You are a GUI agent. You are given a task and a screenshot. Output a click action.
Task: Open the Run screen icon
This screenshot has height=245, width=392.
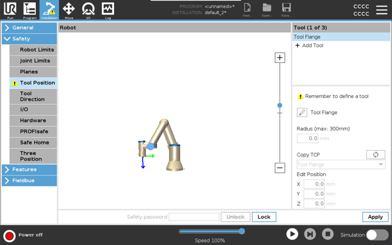pyautogui.click(x=10, y=9)
